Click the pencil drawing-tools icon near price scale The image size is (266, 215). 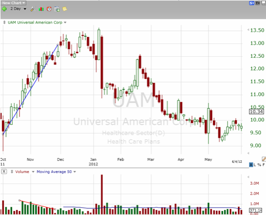click(x=264, y=159)
